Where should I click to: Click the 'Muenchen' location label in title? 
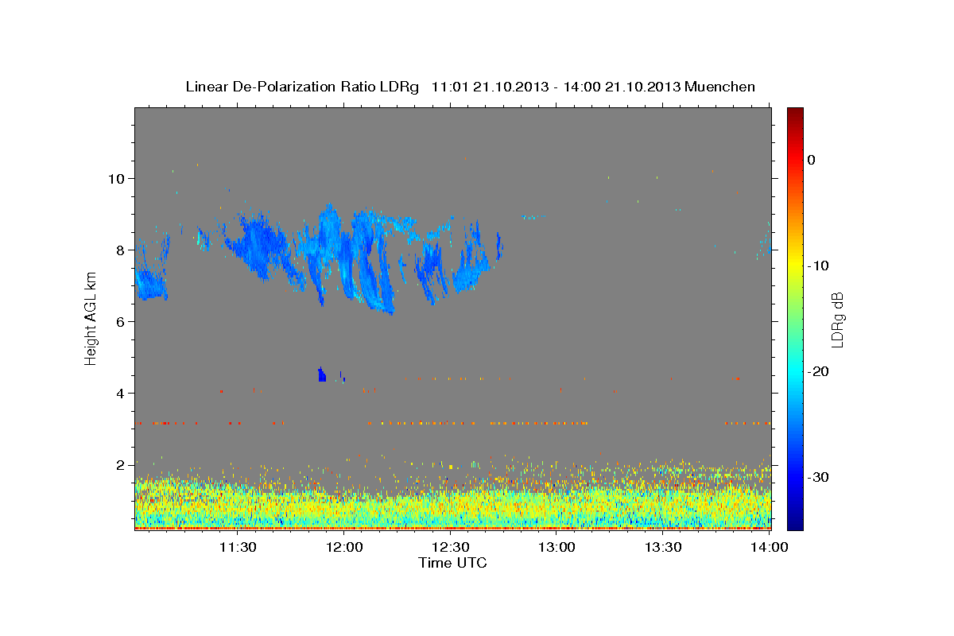click(x=720, y=87)
